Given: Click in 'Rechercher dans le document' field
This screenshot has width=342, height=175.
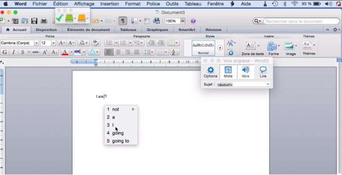Looking at the screenshot, I should click(301, 21).
